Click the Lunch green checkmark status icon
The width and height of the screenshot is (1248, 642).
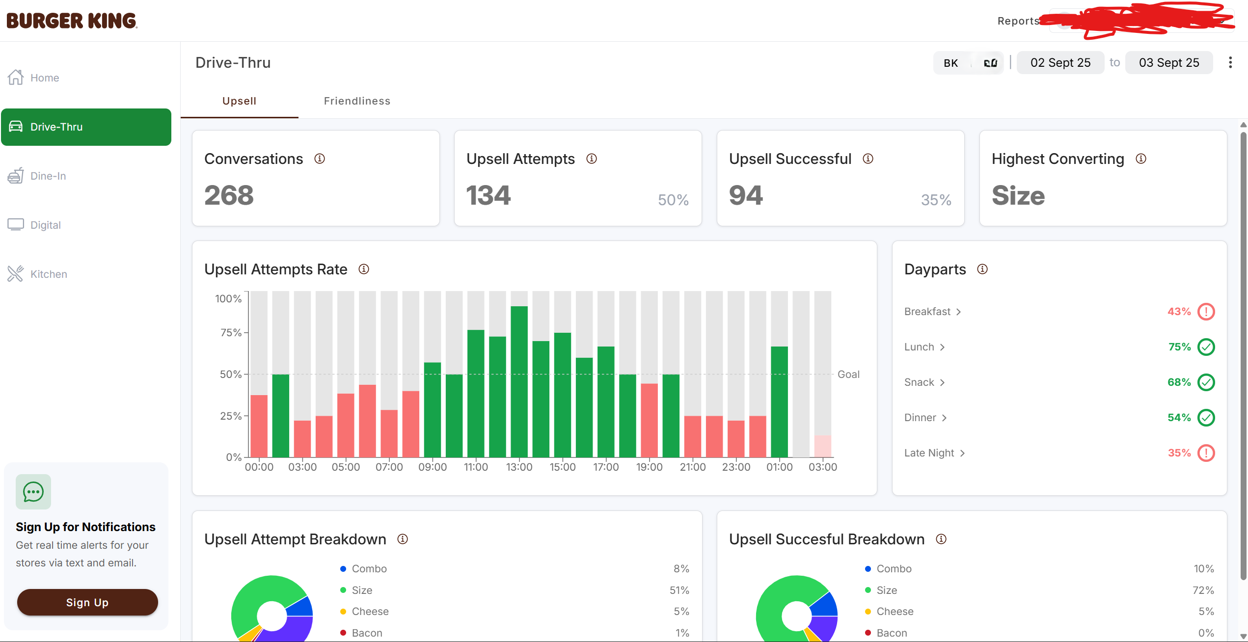1206,347
